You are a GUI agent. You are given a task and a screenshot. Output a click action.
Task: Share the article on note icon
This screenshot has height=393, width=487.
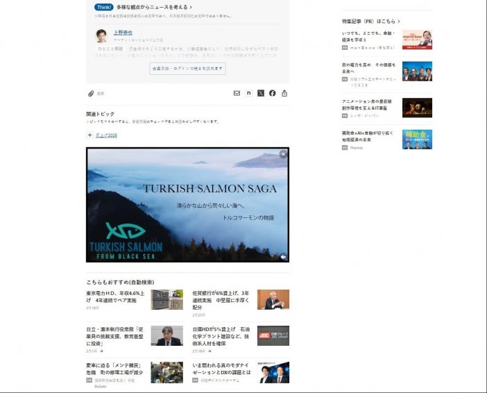point(249,93)
